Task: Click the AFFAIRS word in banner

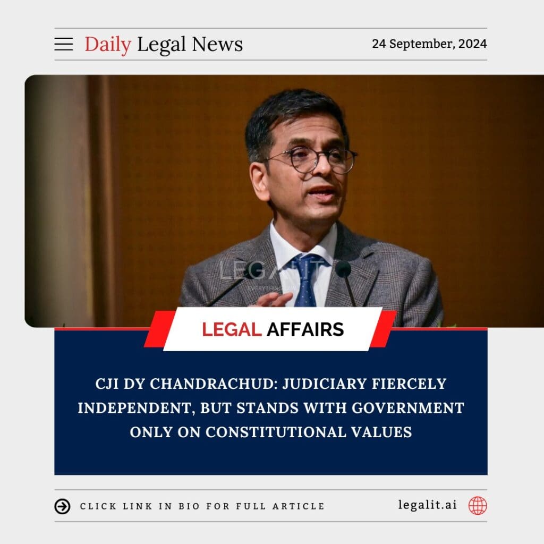Action: pyautogui.click(x=305, y=329)
